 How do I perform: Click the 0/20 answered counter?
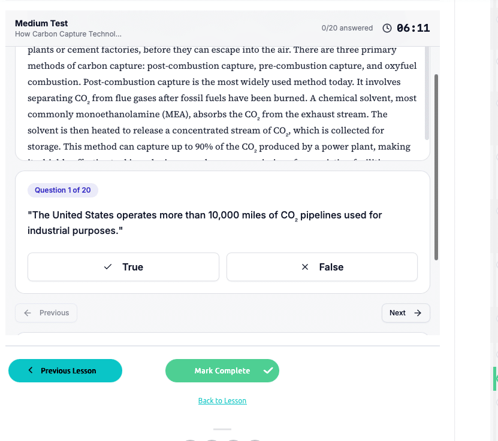click(347, 28)
